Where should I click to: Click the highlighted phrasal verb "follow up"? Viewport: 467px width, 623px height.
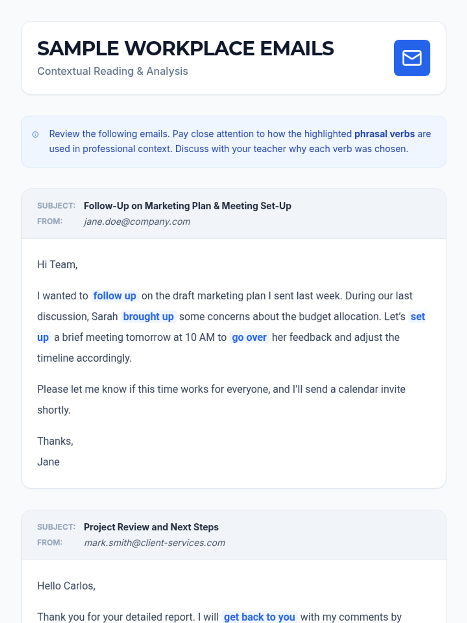pyautogui.click(x=115, y=296)
